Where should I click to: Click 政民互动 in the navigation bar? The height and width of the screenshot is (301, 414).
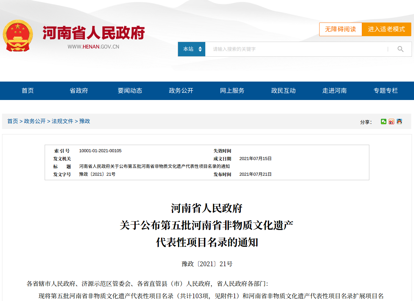(283, 91)
